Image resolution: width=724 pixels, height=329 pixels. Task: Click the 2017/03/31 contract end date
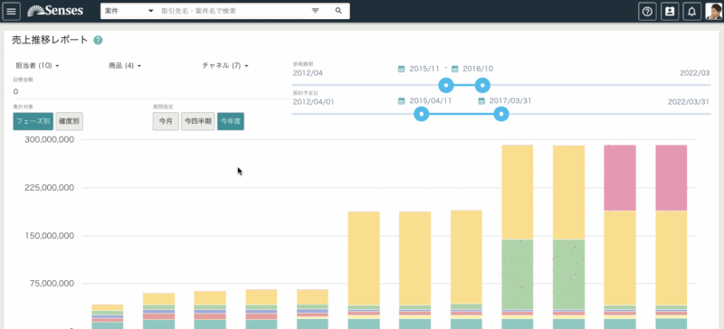click(x=510, y=100)
